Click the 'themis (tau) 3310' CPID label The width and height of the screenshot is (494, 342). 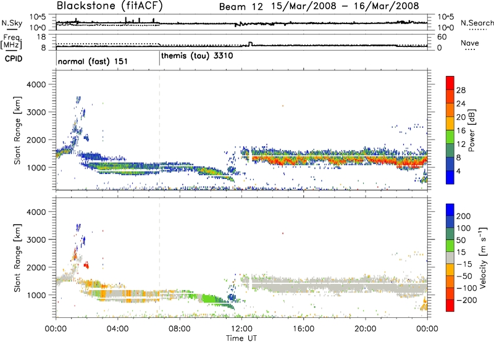click(197, 56)
